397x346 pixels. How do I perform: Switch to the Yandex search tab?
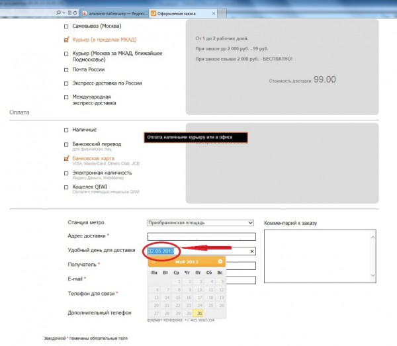pyautogui.click(x=115, y=14)
